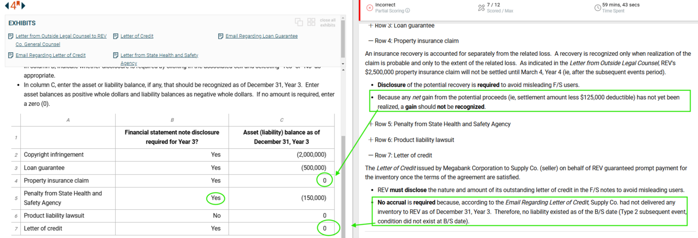Open the Letter of Credit exhibit
The height and width of the screenshot is (238, 698).
tap(137, 36)
